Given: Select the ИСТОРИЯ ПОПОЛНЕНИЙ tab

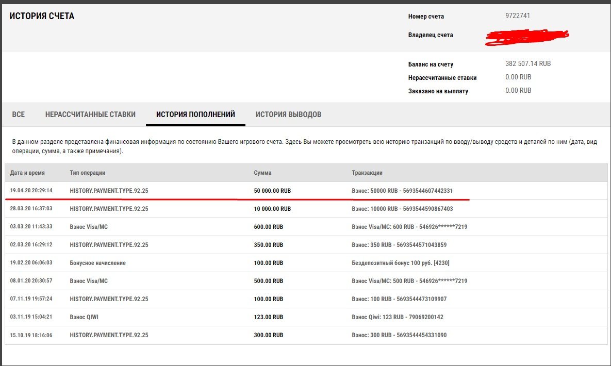Looking at the screenshot, I should [x=195, y=114].
